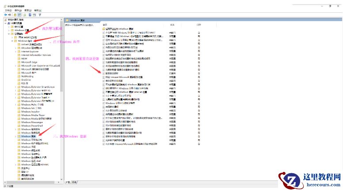The image size is (343, 190).
Task: Open the 操作 menu
Action: [x=18, y=10]
